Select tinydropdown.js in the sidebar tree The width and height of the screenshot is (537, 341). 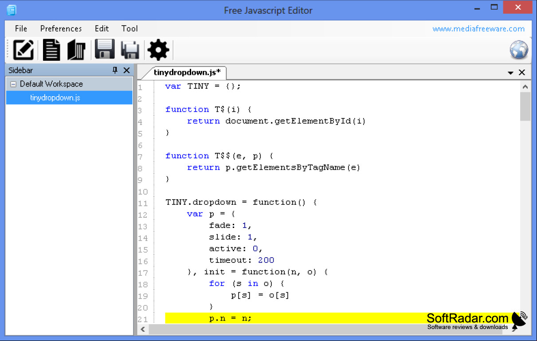point(55,98)
